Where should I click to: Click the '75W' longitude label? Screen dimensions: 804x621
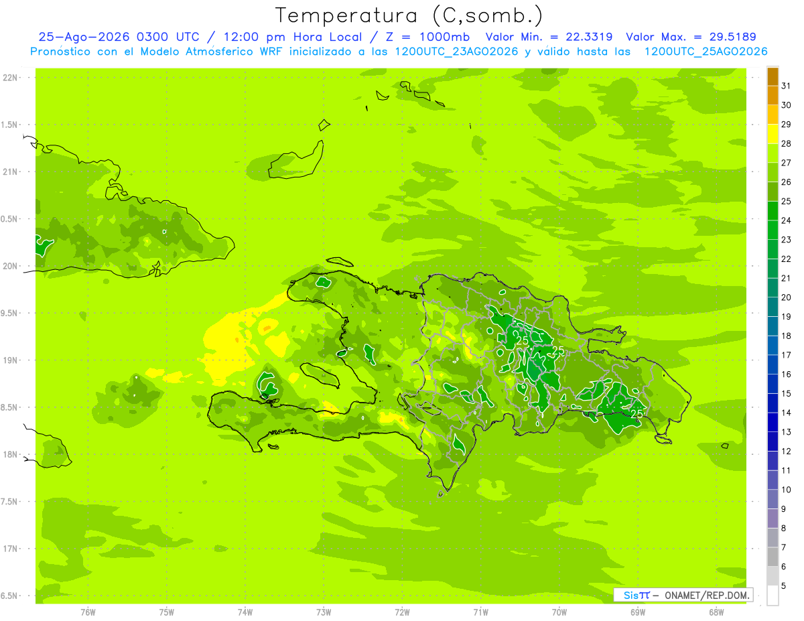tap(166, 612)
